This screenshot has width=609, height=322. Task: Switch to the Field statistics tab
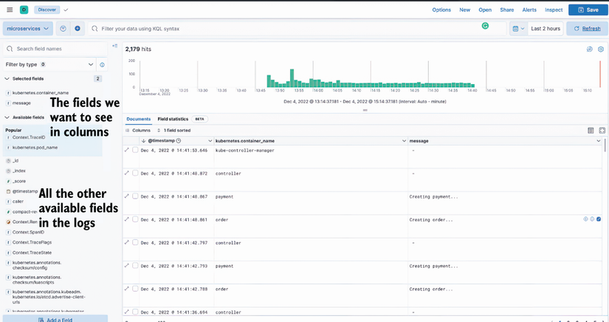(x=173, y=119)
